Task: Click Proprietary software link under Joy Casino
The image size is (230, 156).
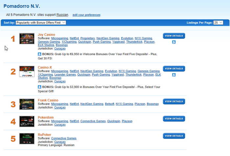Action: pyautogui.click(x=88, y=38)
